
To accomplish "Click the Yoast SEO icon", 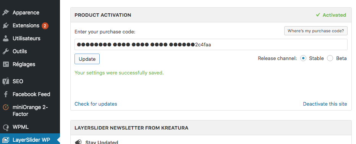I will (x=6, y=81).
